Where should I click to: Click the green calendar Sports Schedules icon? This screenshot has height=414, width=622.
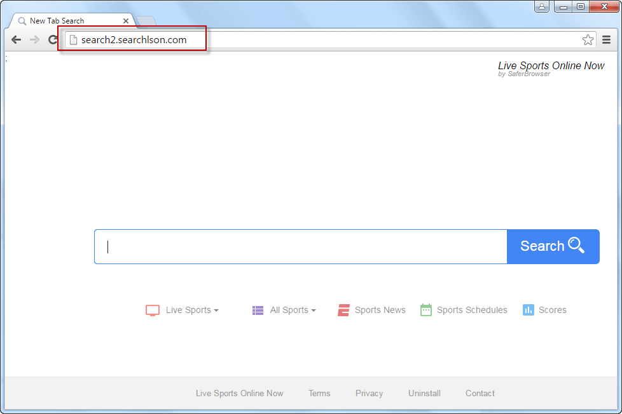tap(426, 310)
